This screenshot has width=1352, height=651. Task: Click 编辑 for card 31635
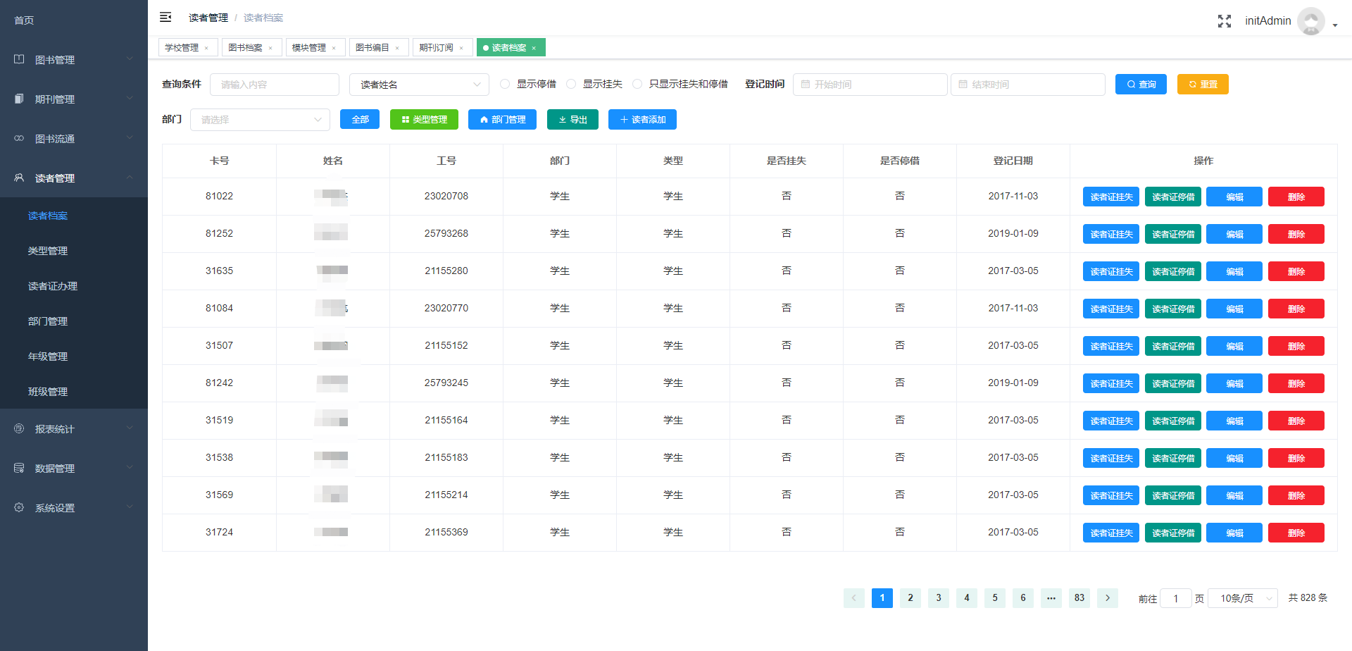point(1234,271)
